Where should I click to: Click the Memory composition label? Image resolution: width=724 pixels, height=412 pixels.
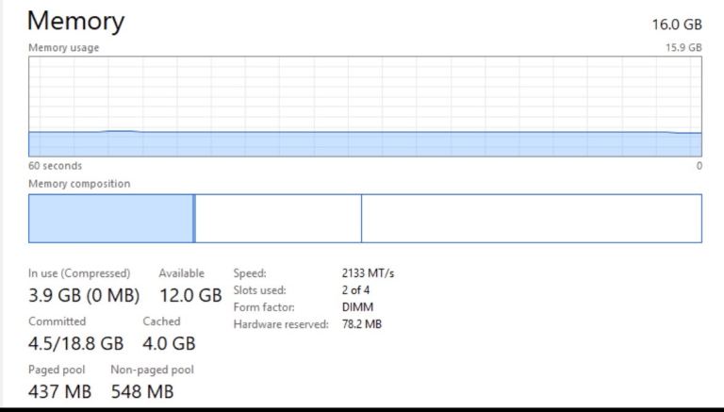click(79, 184)
